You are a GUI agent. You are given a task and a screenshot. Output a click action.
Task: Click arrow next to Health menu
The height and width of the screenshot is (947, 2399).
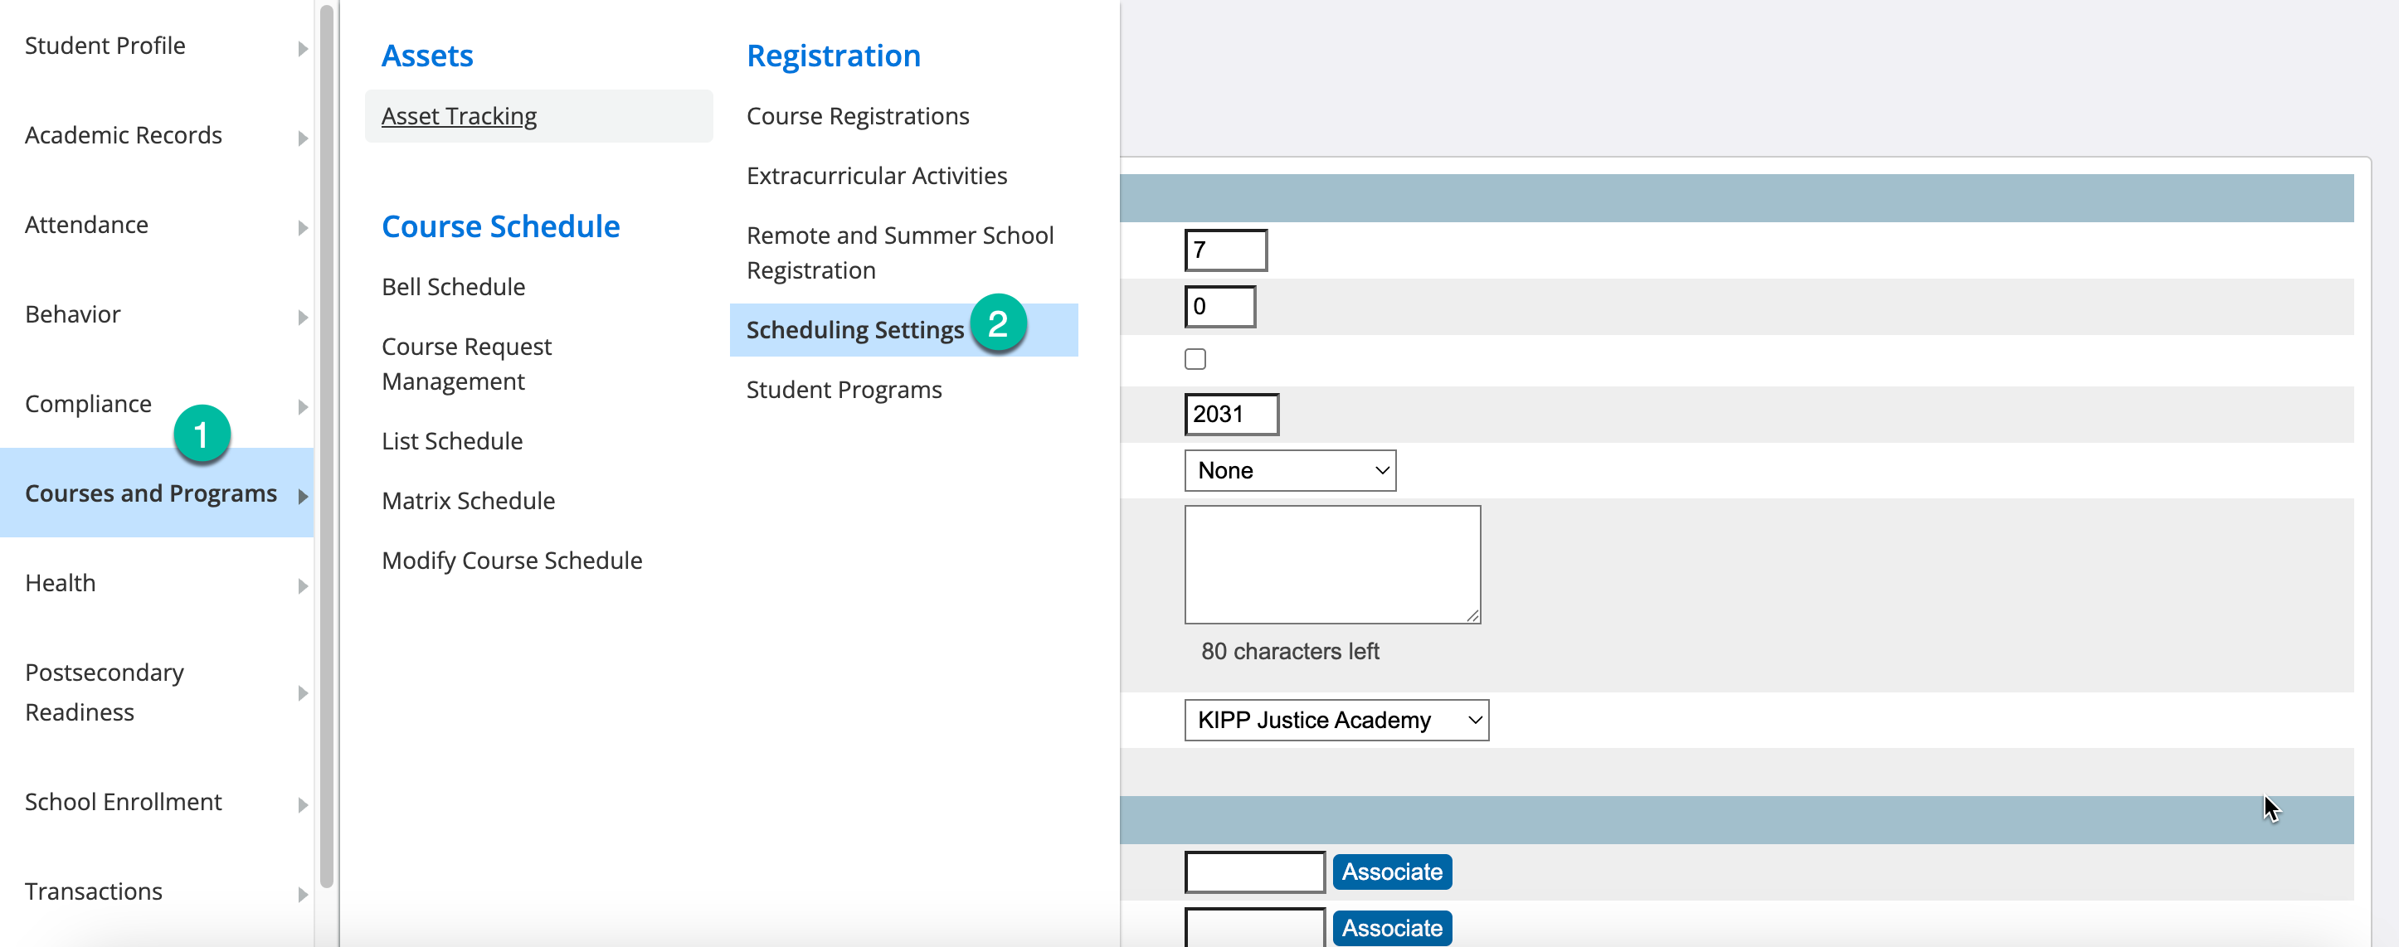coord(303,585)
